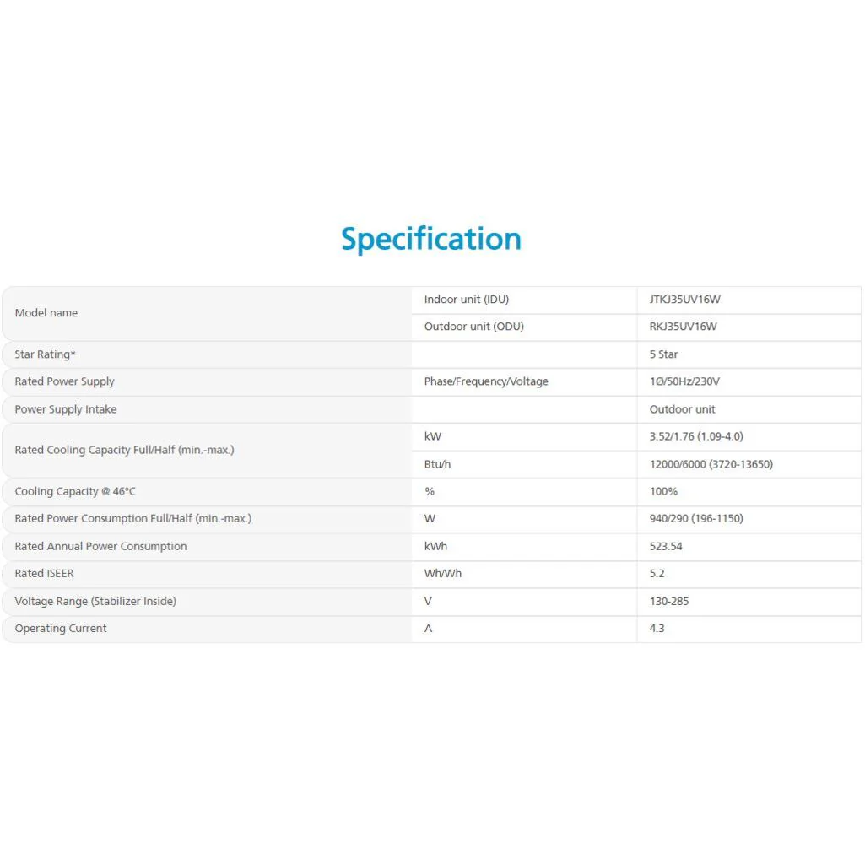This screenshot has width=865, height=865.
Task: Click the Rated ISEER label
Action: [44, 573]
